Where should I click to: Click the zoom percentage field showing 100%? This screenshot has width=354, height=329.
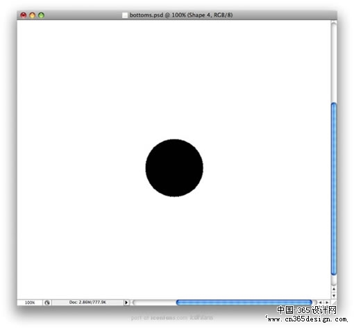[30, 303]
